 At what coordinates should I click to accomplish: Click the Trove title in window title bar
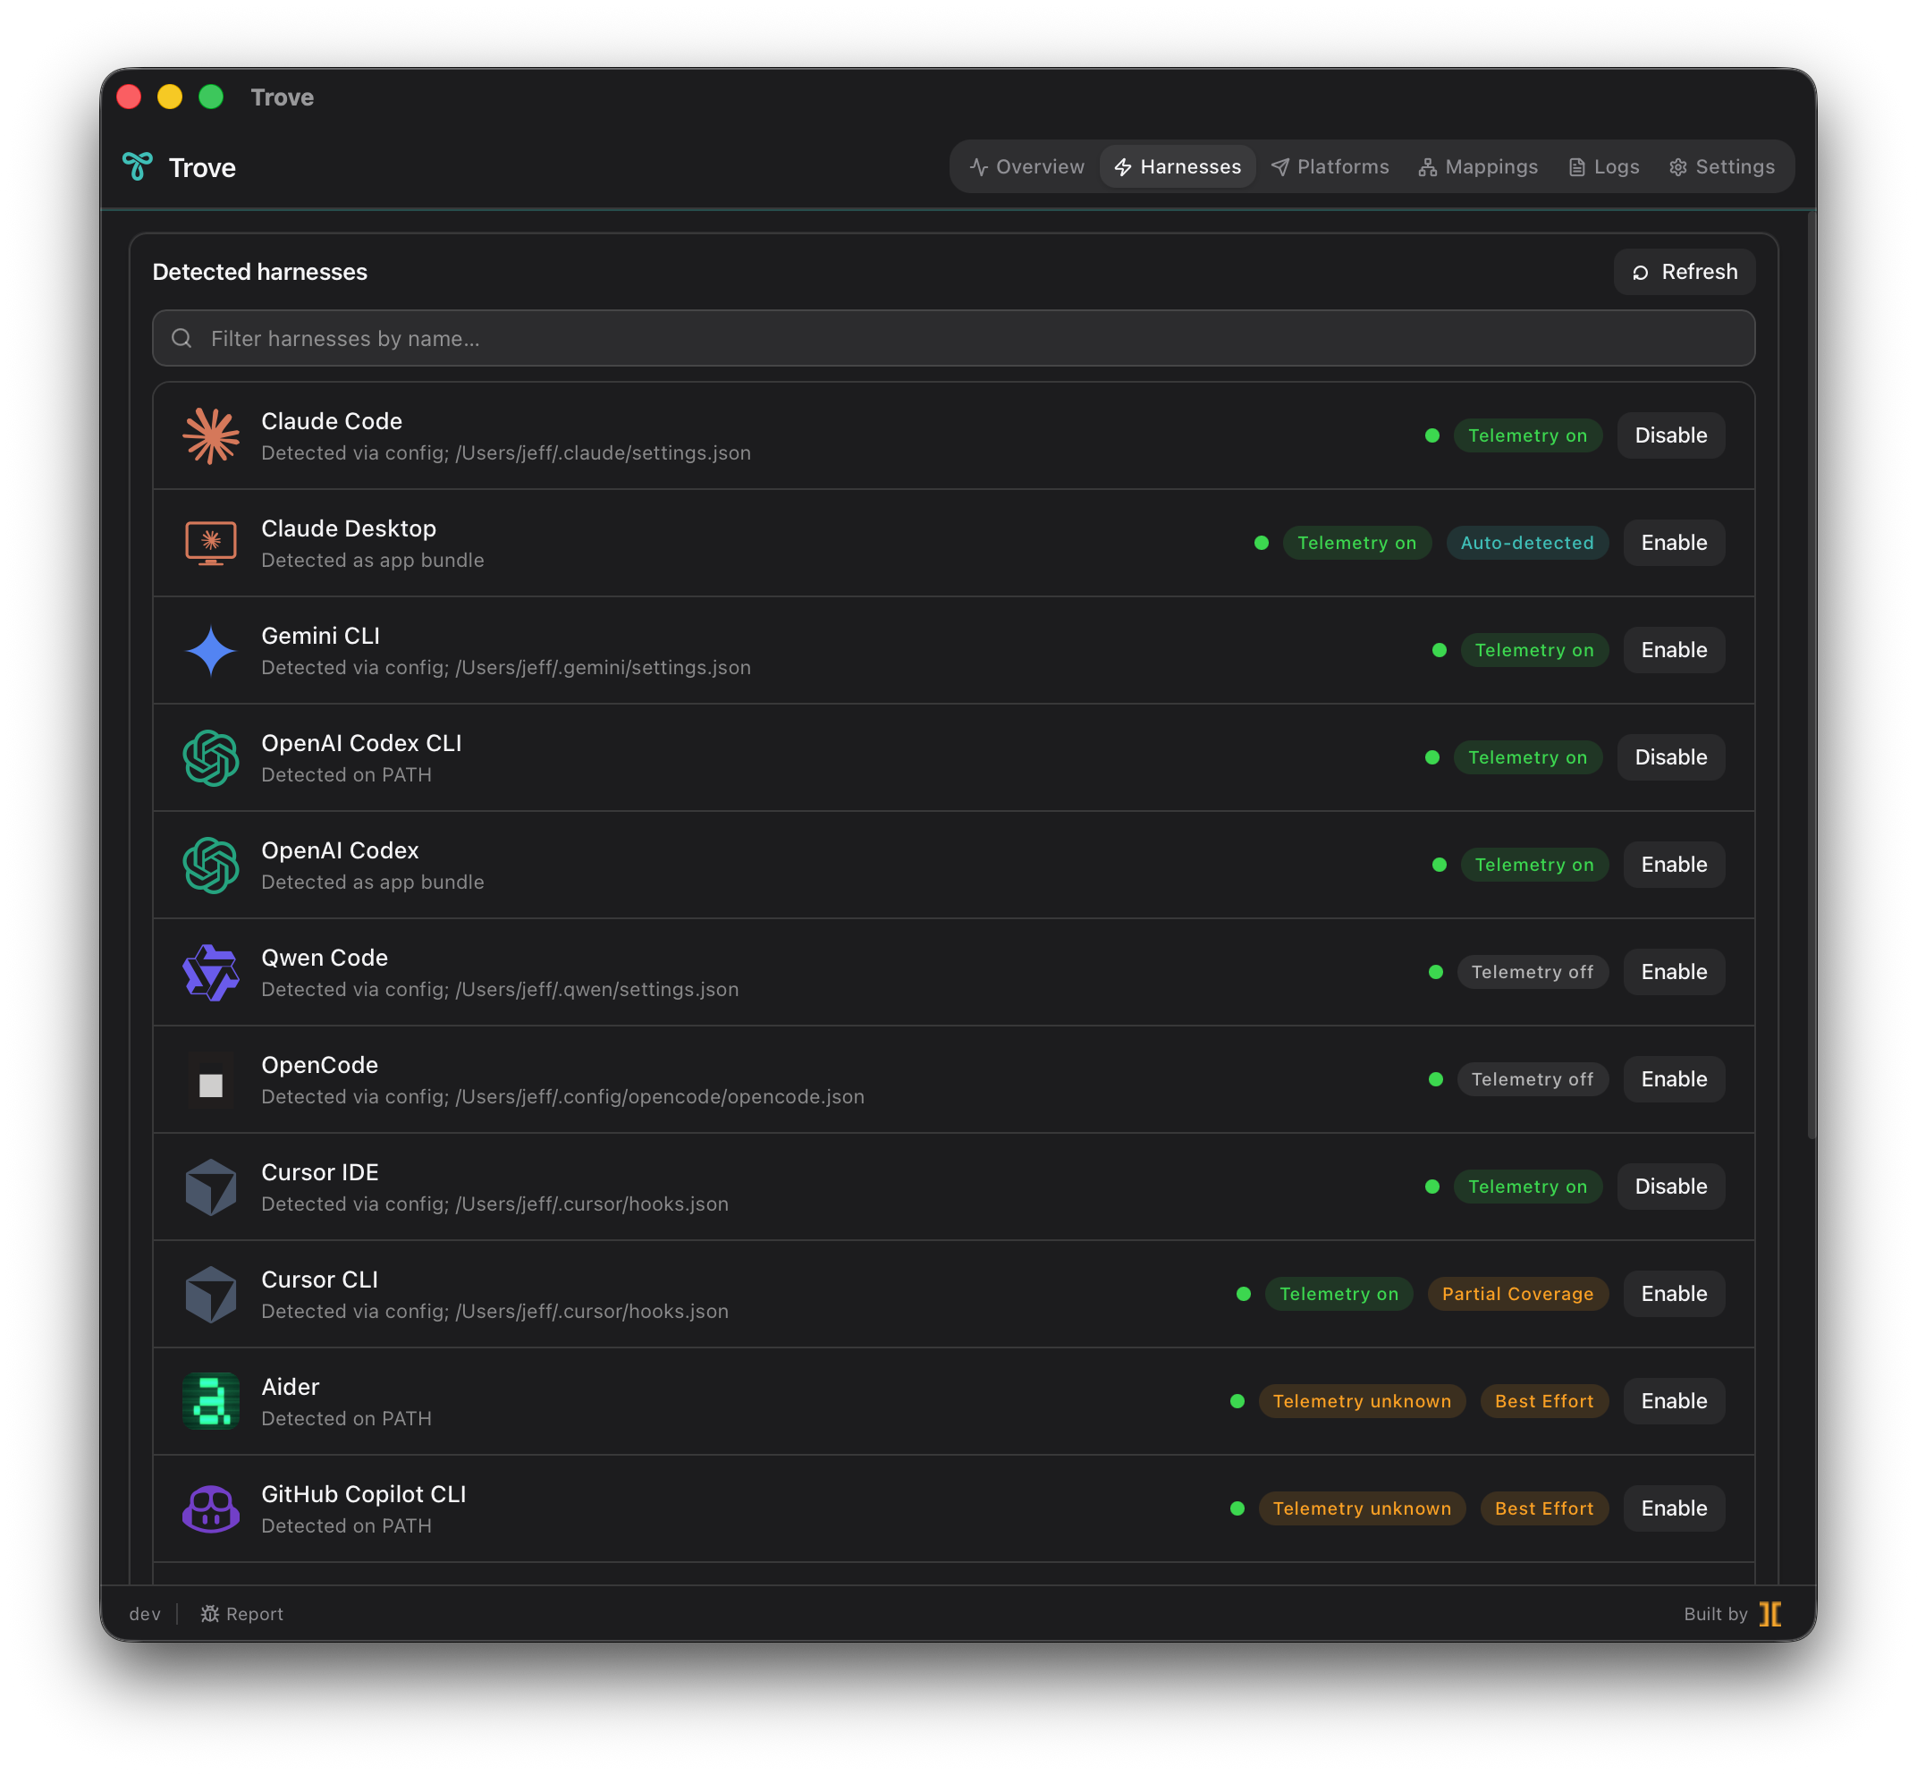(283, 97)
